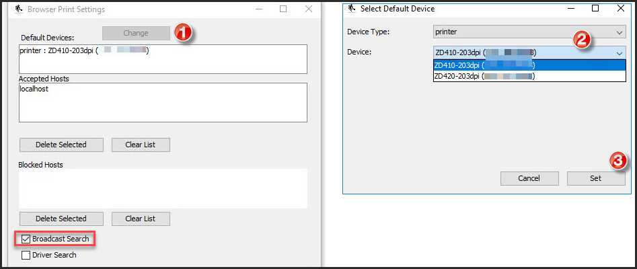This screenshot has width=637, height=269.
Task: Click Delete Selected under Accepted Hosts
Action: coord(61,145)
